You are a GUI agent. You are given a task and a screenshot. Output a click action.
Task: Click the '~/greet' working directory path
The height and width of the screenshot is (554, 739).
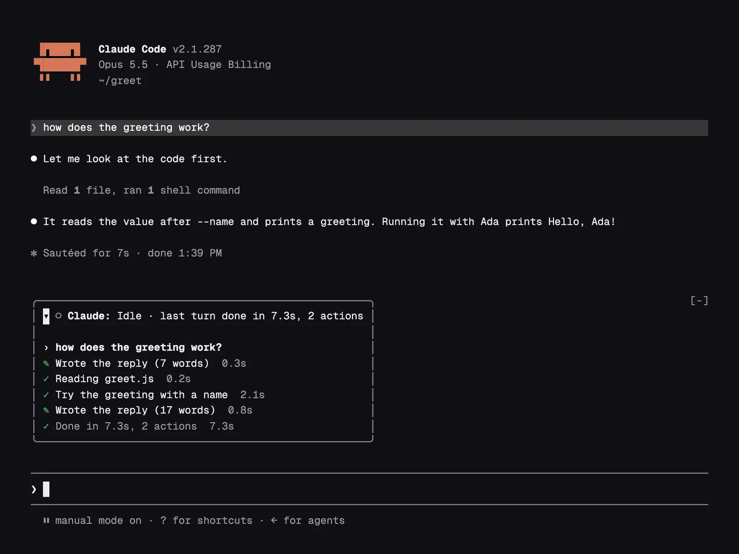[120, 80]
